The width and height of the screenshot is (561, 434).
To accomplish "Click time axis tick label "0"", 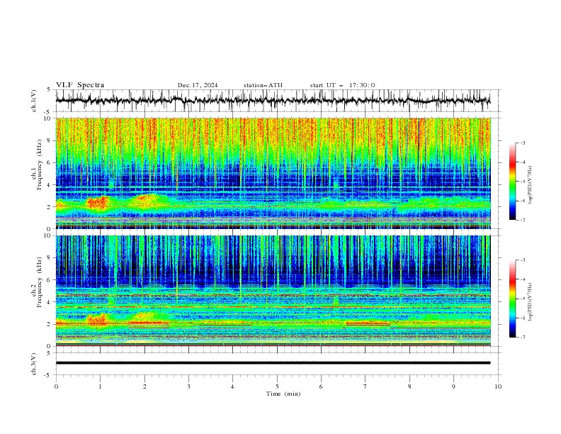I will [x=56, y=386].
